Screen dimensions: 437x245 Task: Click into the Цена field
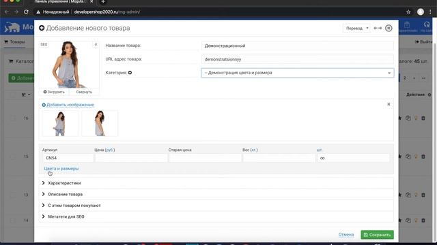(131, 158)
